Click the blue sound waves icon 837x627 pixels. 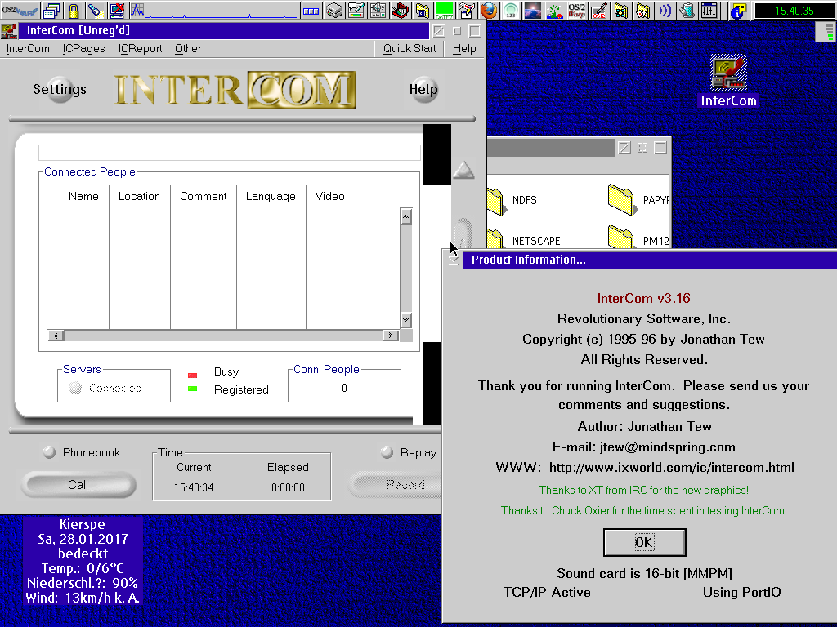[x=665, y=10]
